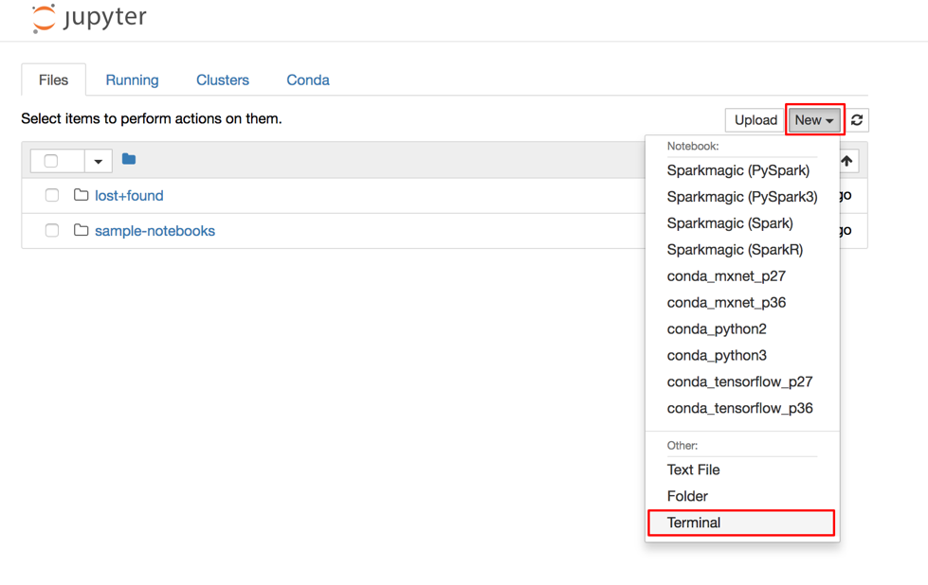
Task: Click the Upload button
Action: pos(755,120)
